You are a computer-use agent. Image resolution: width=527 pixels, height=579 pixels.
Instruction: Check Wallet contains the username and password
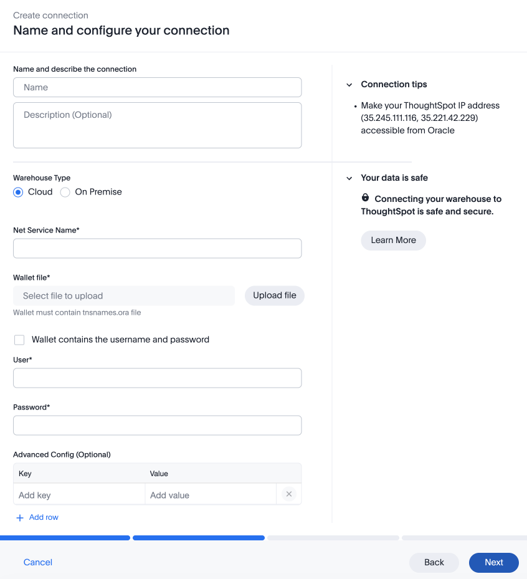click(19, 340)
